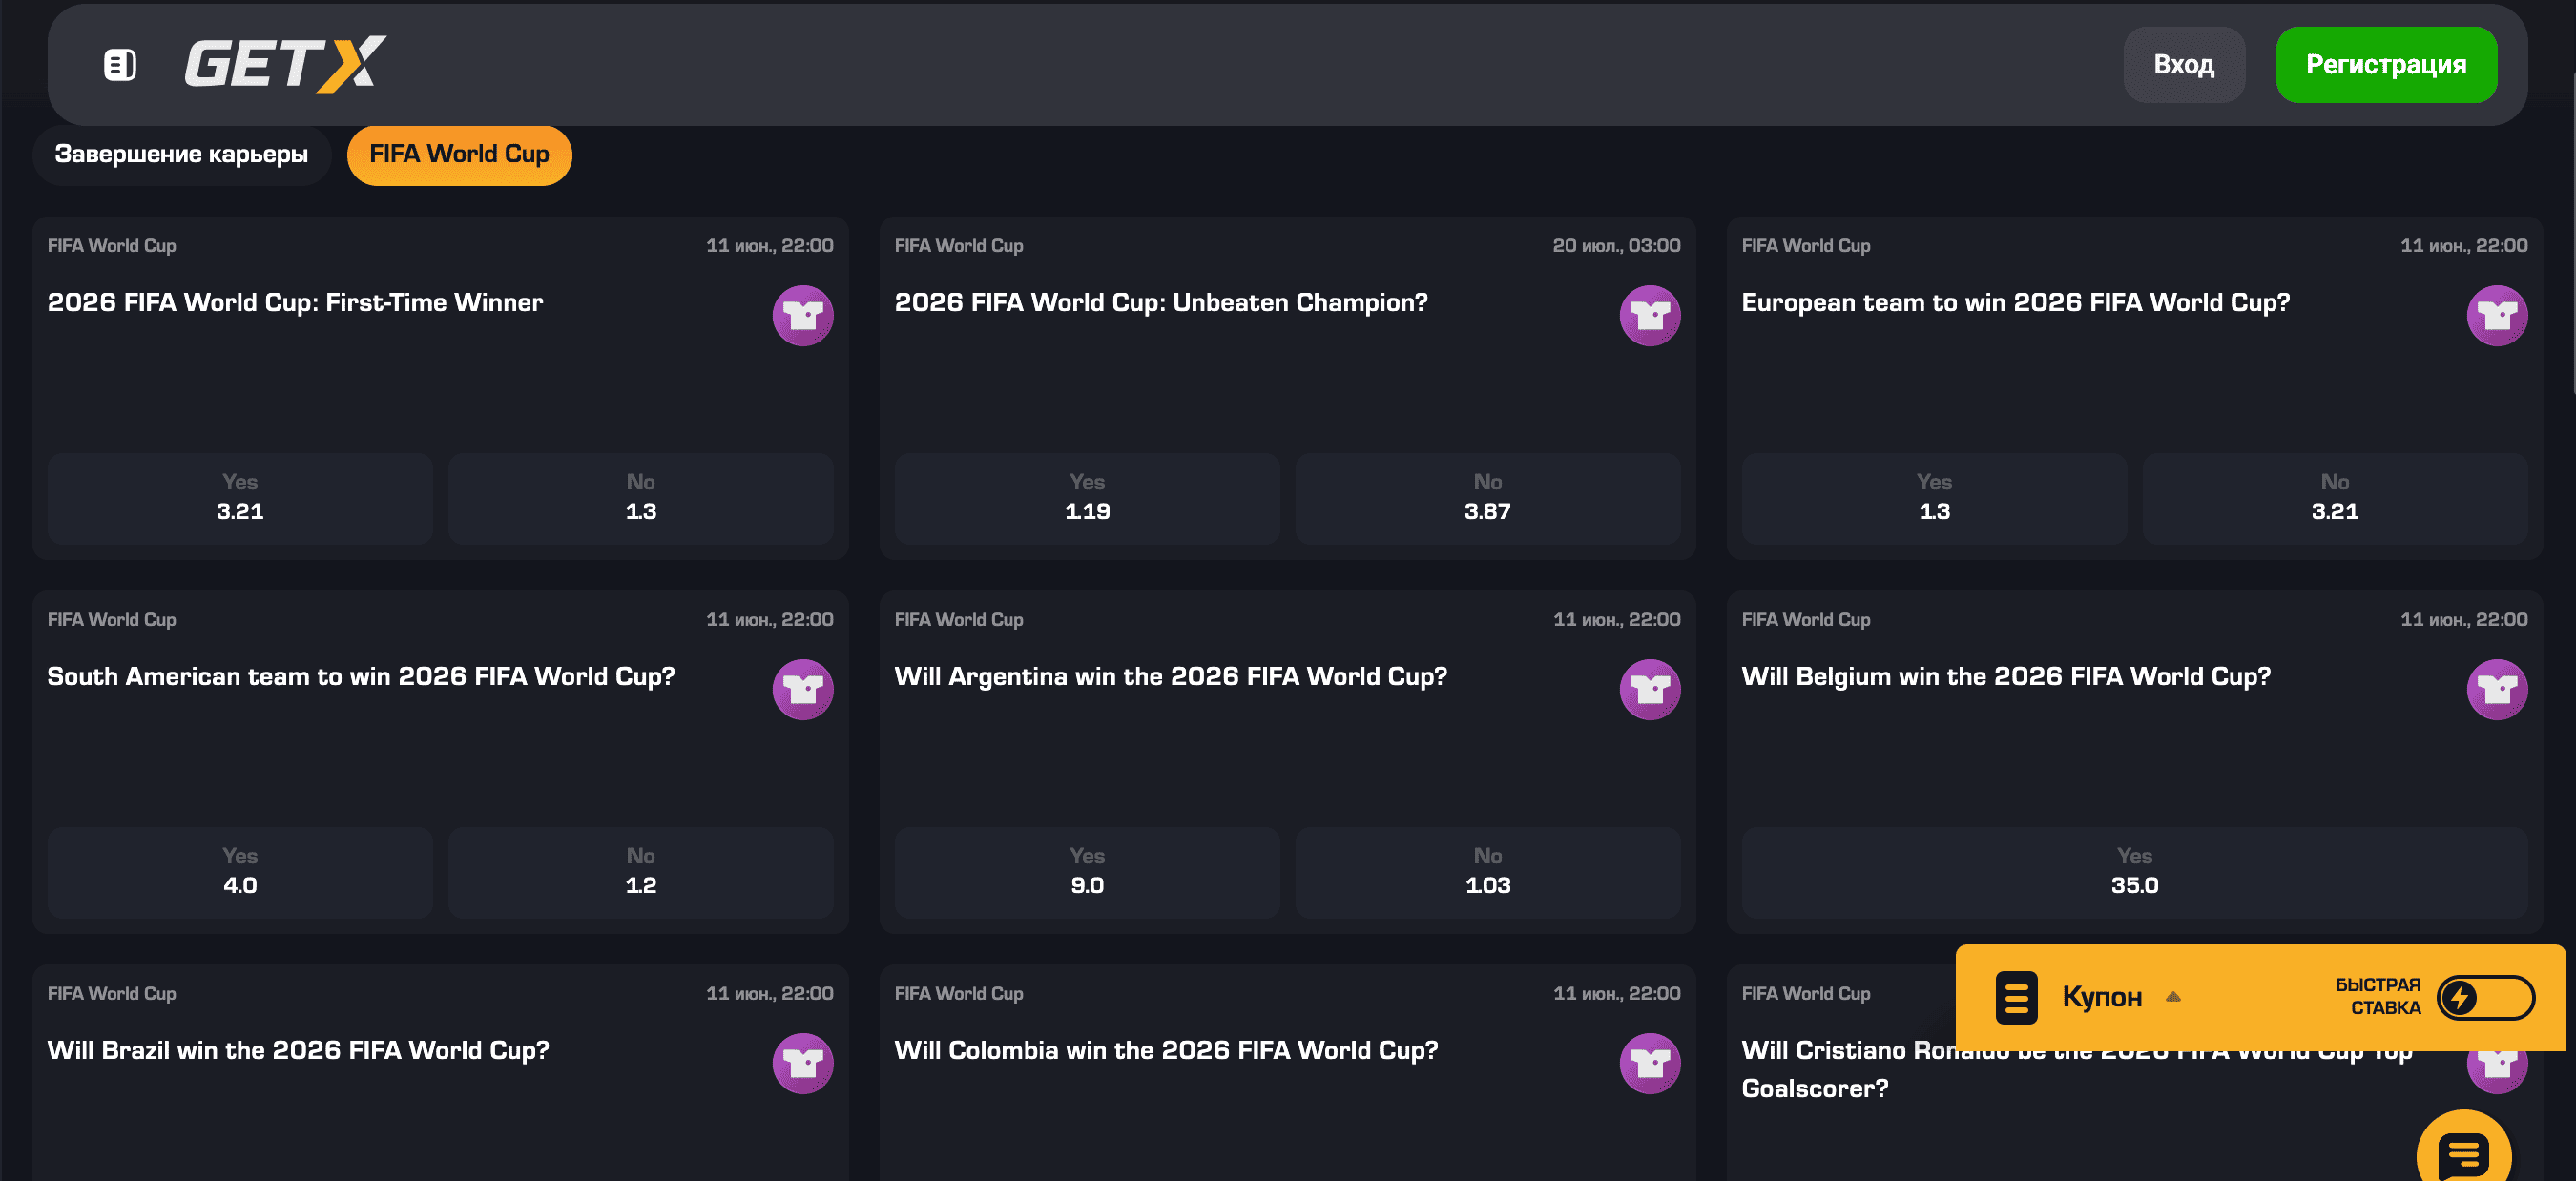Open 'Will Colombia win the 2026 FIFA World Cup?'

(1166, 1051)
